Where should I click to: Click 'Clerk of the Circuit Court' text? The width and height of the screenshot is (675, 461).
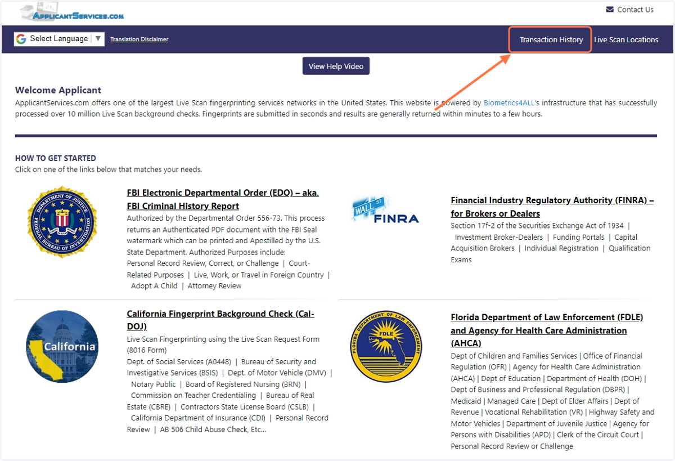598,435
